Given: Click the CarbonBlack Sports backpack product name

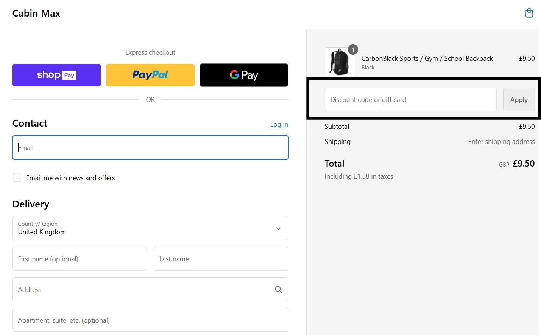Looking at the screenshot, I should tap(427, 59).
